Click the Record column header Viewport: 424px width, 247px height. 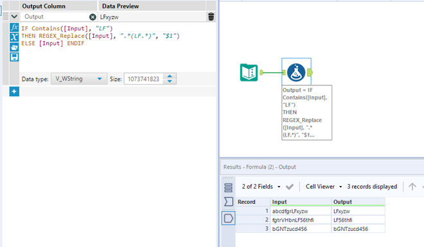[x=253, y=202]
